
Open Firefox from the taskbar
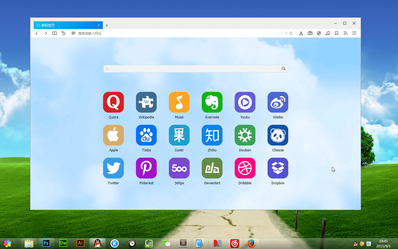click(x=252, y=243)
